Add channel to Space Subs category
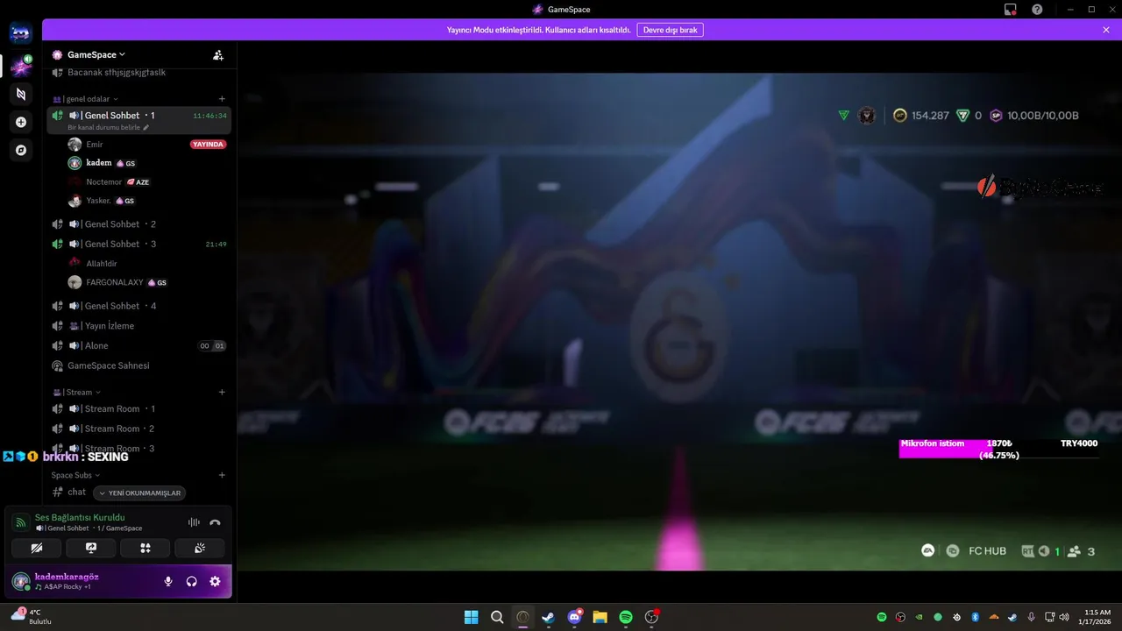 [x=222, y=475]
